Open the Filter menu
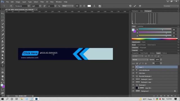The width and height of the screenshot is (180, 101). [42, 2]
